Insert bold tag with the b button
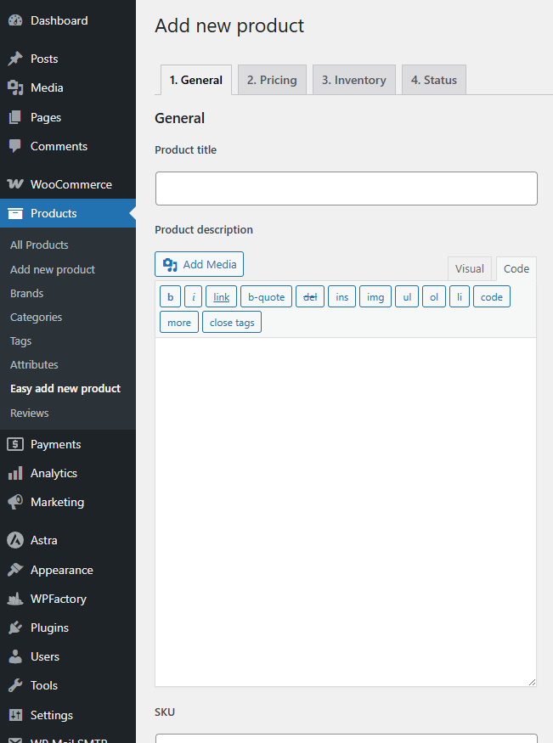Viewport: 553px width, 743px height. (170, 296)
